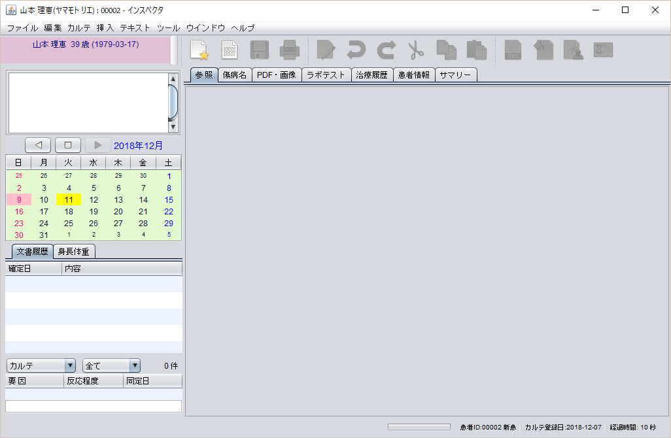Select day 20 in calendar
The width and height of the screenshot is (671, 438).
(118, 211)
